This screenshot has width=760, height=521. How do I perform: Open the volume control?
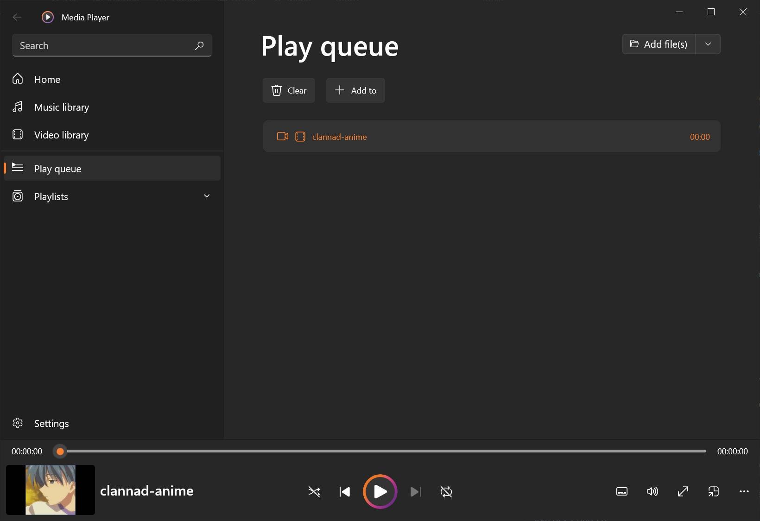[x=652, y=492]
